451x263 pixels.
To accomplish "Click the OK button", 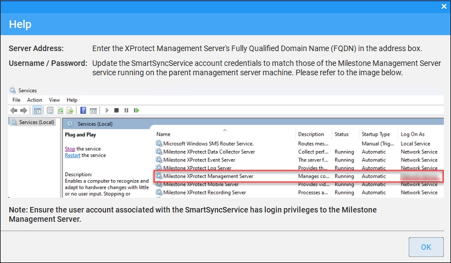I will 426,247.
